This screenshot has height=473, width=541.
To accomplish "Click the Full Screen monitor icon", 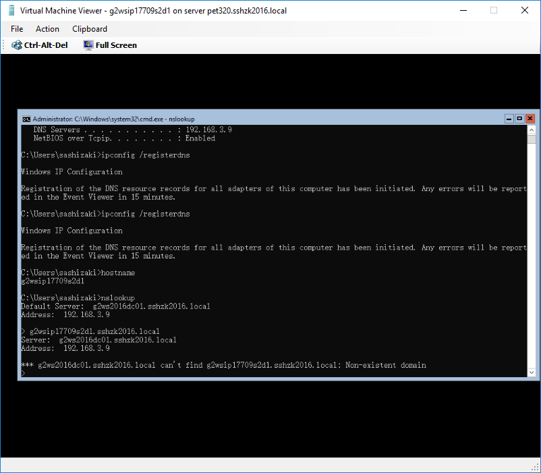I will pos(88,45).
